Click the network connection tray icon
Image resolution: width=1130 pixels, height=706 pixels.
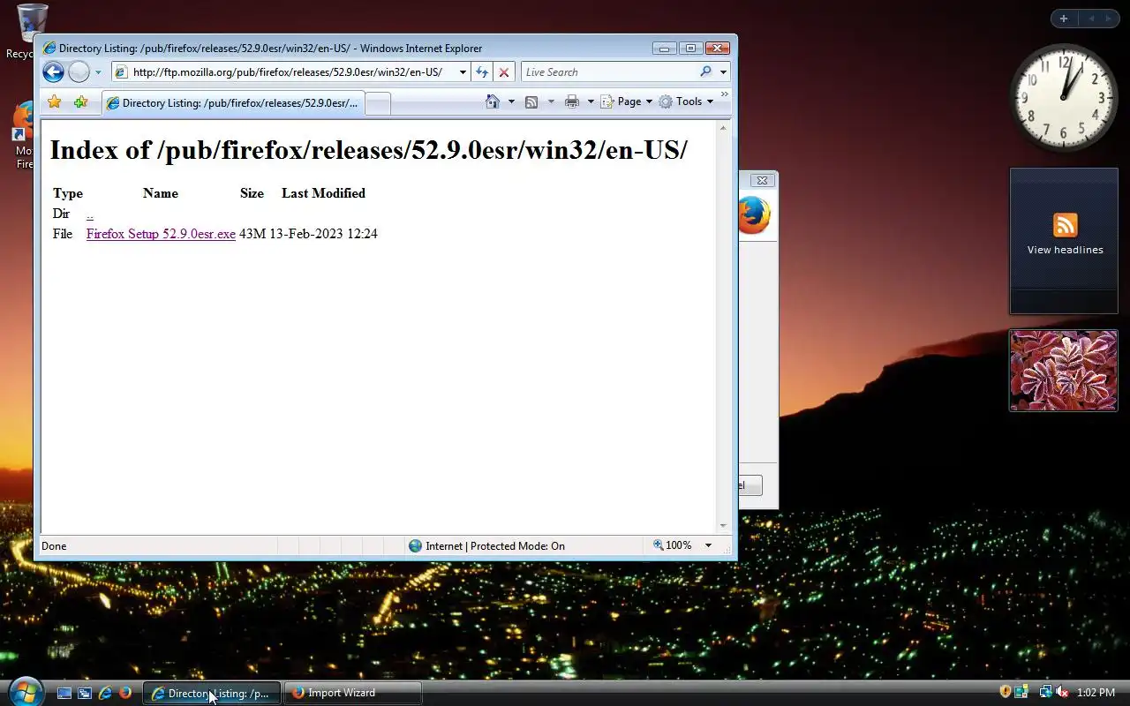pos(1045,693)
